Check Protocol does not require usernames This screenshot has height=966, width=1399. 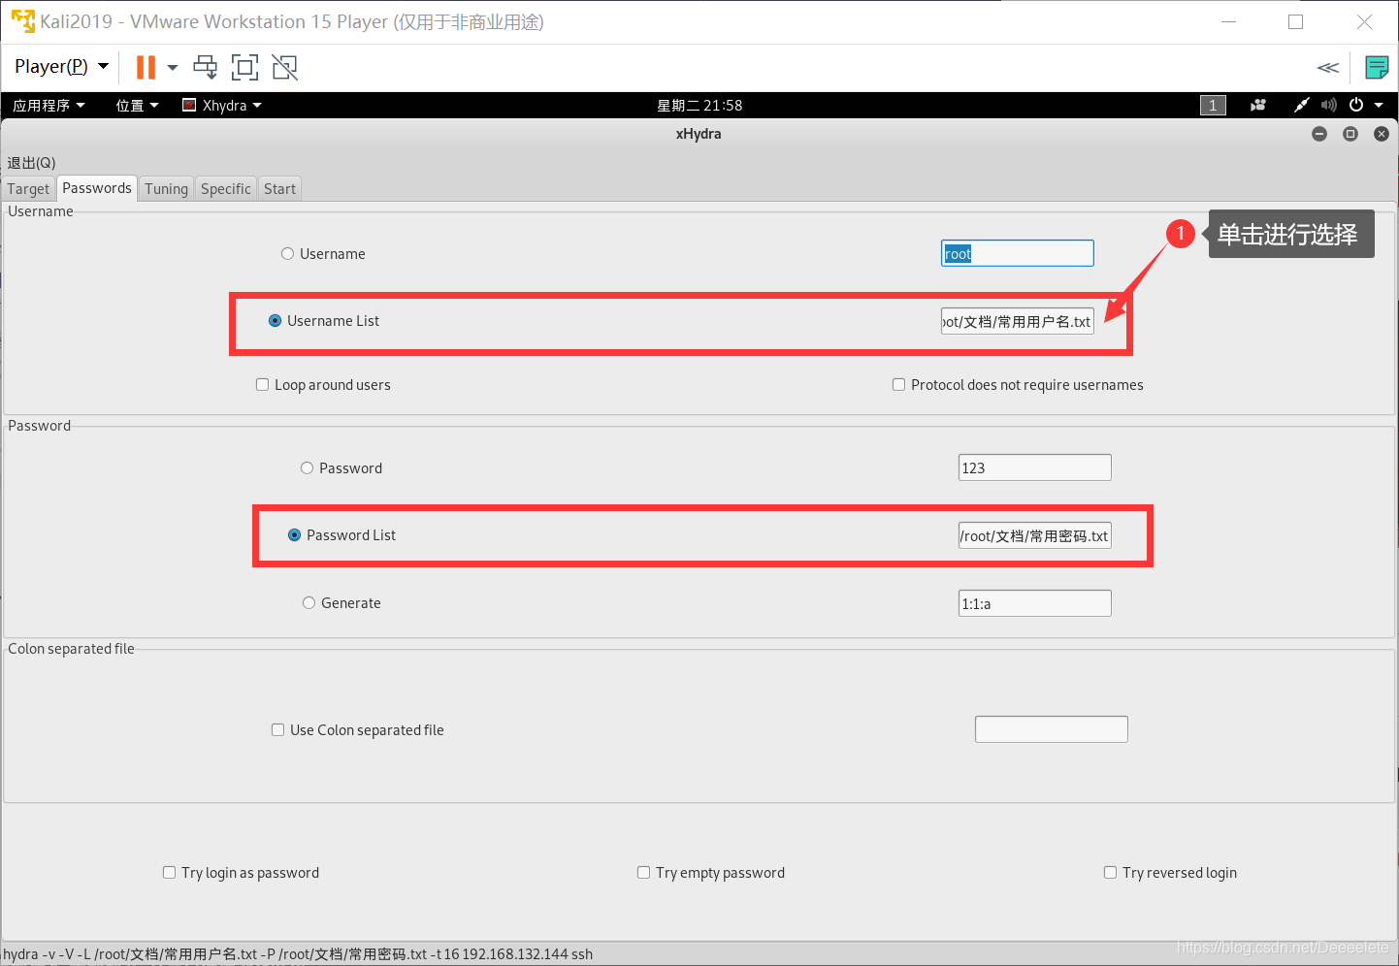pyautogui.click(x=898, y=385)
